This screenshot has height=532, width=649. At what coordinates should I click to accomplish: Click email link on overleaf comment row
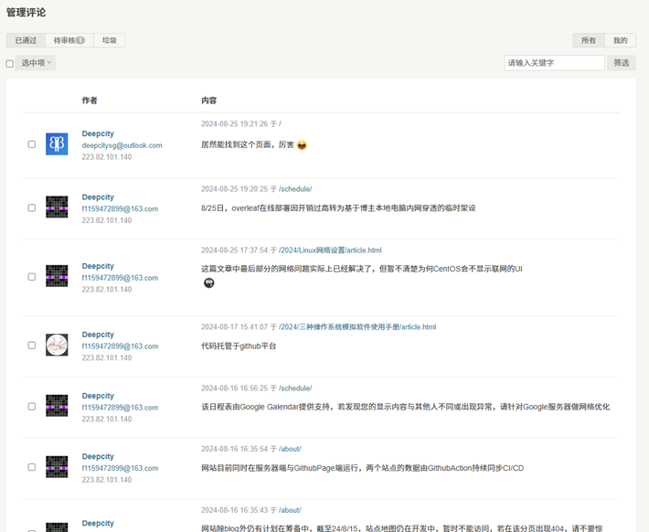coord(120,208)
